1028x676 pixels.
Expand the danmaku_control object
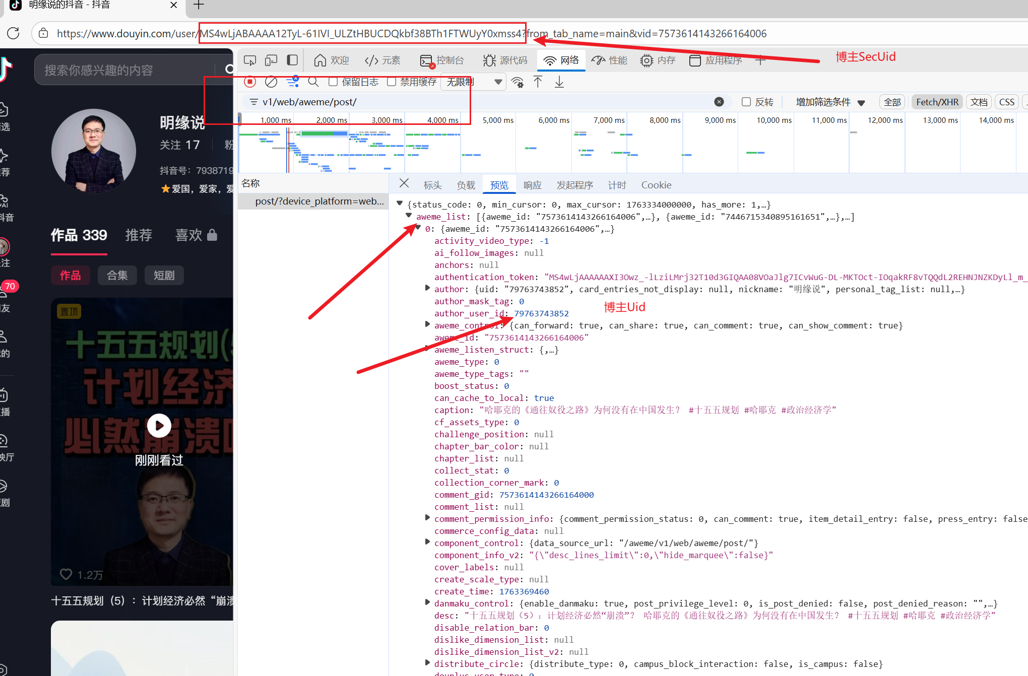427,602
